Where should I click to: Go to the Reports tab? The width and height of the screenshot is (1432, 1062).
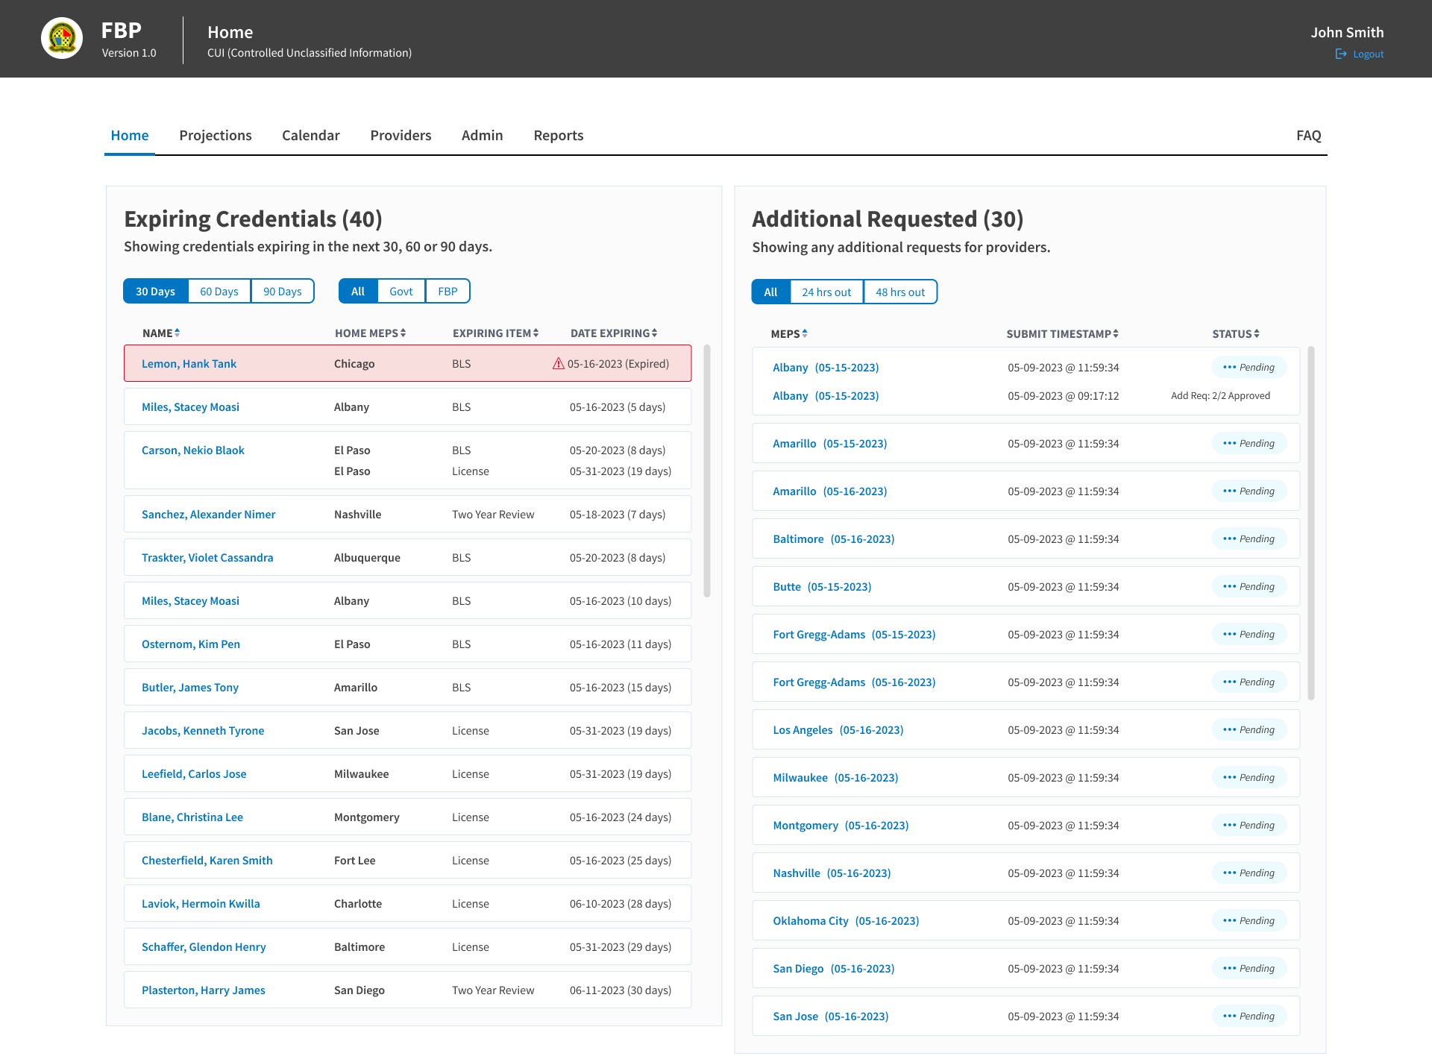tap(559, 135)
